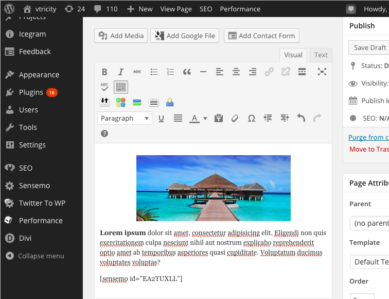The width and height of the screenshot is (389, 299).
Task: Open the Parent page dropdown
Action: pyautogui.click(x=369, y=223)
